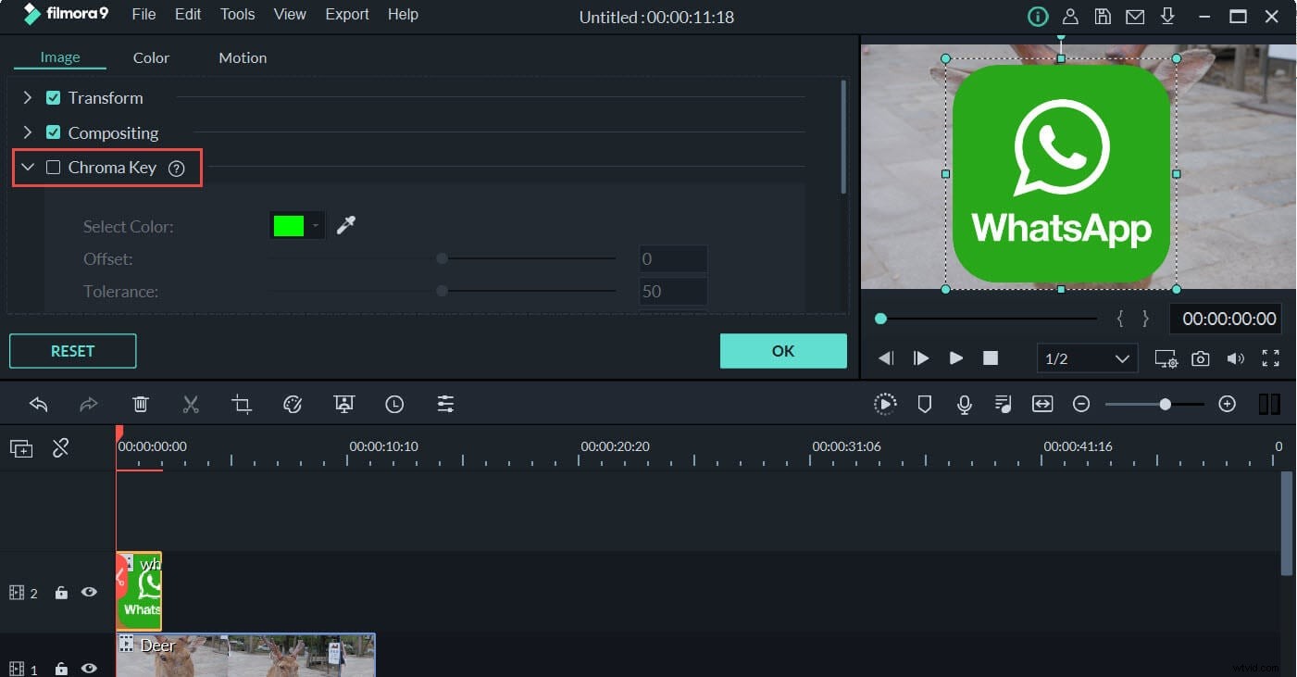The image size is (1297, 677).
Task: Start a voiceover with the Microphone icon
Action: pos(964,404)
